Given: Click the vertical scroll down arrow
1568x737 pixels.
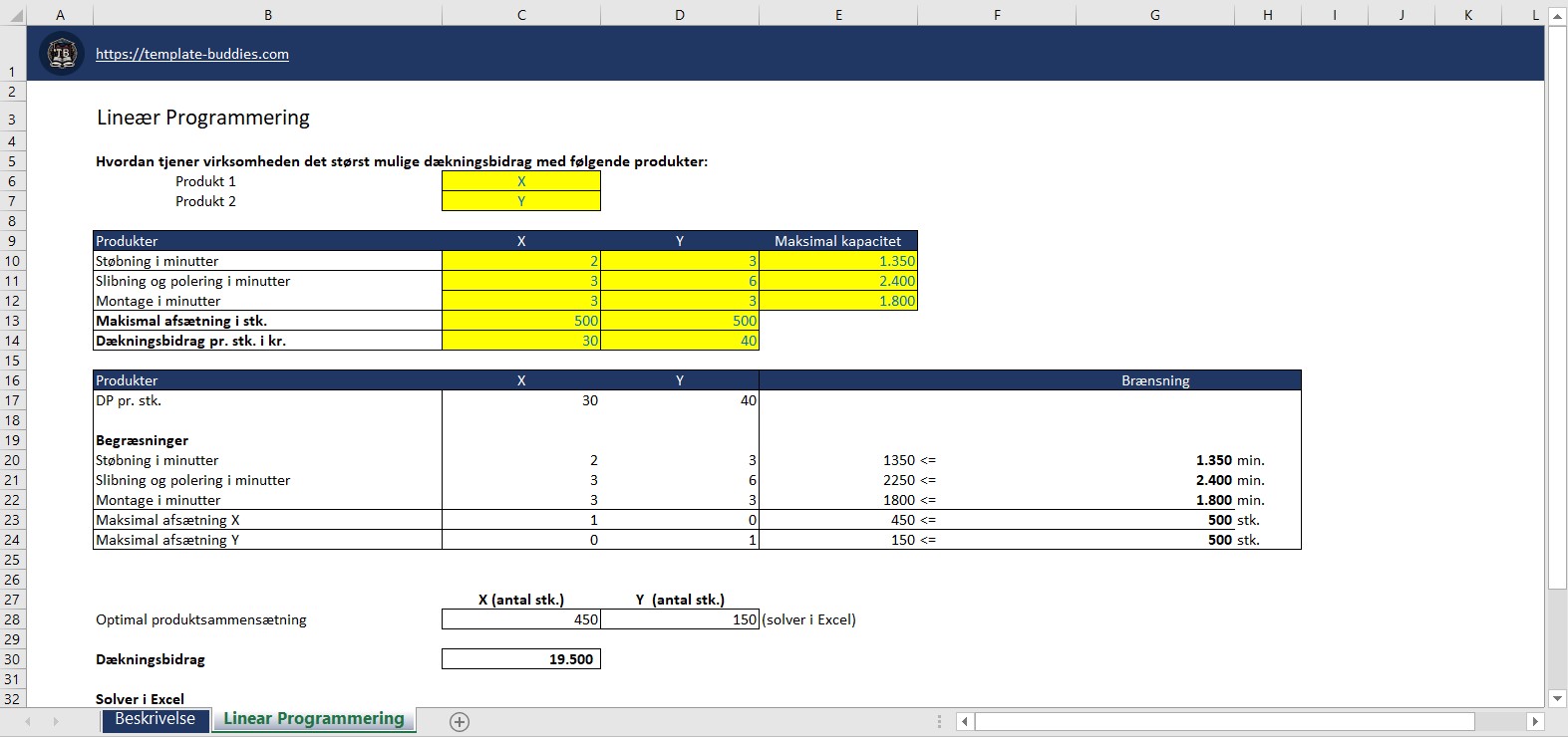Looking at the screenshot, I should click(x=1557, y=698).
